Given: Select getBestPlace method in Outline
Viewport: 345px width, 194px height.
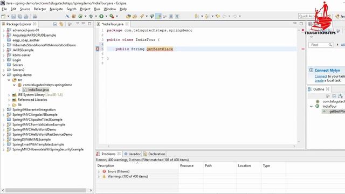Looking at the screenshot, I should coord(336,112).
